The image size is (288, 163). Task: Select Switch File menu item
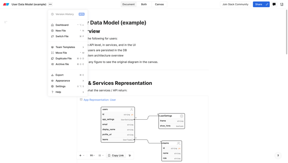click(68, 36)
